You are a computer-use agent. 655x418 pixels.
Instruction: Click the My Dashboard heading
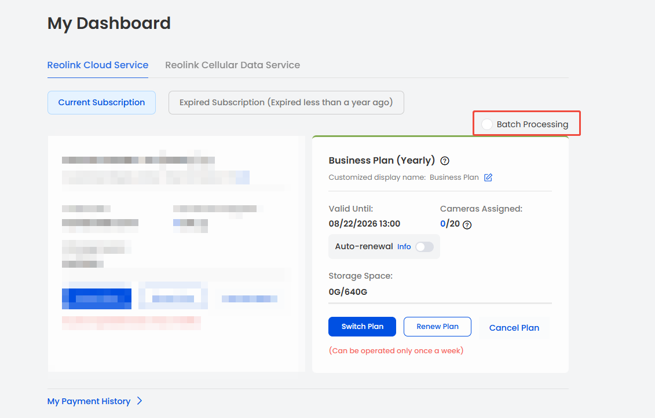(x=109, y=23)
